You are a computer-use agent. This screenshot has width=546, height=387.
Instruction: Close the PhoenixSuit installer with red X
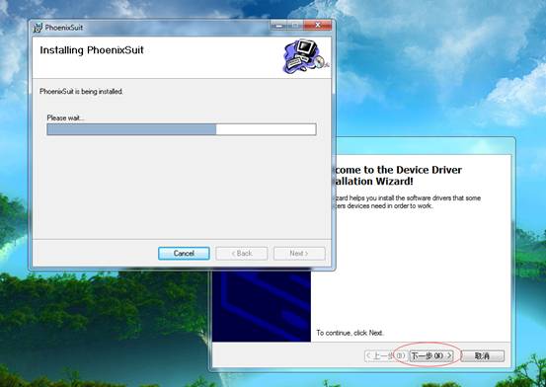pyautogui.click(x=317, y=26)
